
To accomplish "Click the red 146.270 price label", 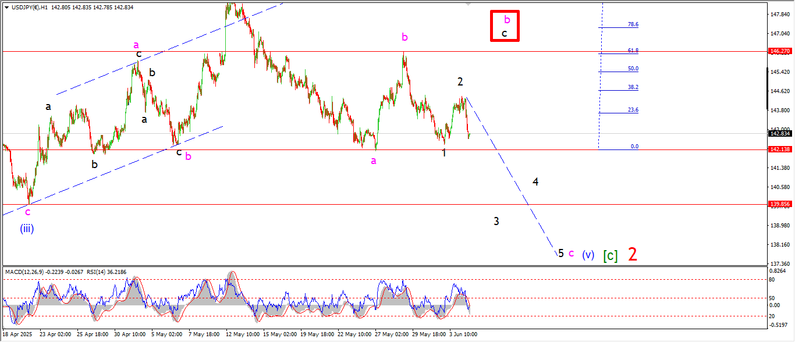I will pos(779,51).
